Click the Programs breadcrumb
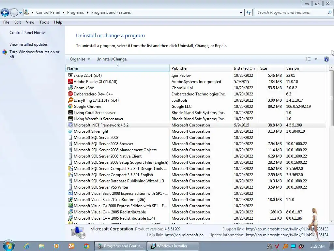 (x=75, y=12)
